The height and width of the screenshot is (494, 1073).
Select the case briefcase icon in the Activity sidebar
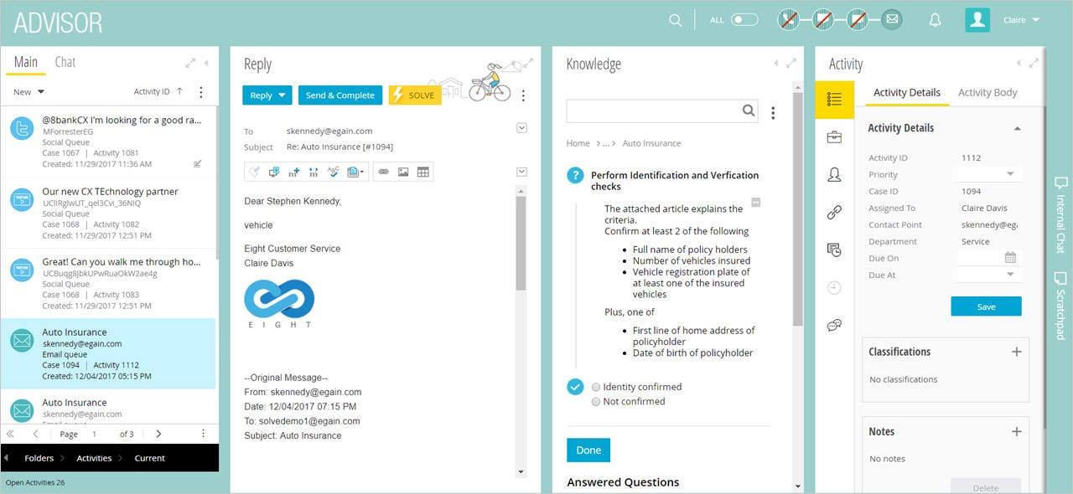tap(834, 136)
